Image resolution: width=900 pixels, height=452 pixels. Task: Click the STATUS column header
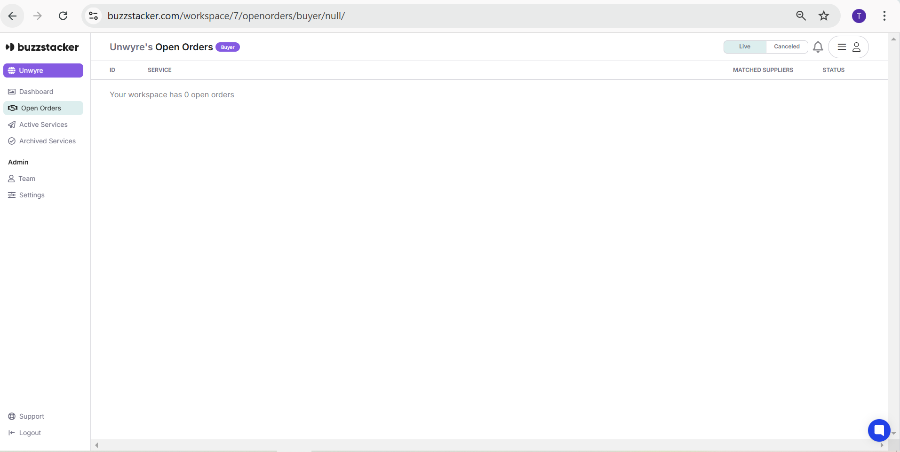click(834, 70)
